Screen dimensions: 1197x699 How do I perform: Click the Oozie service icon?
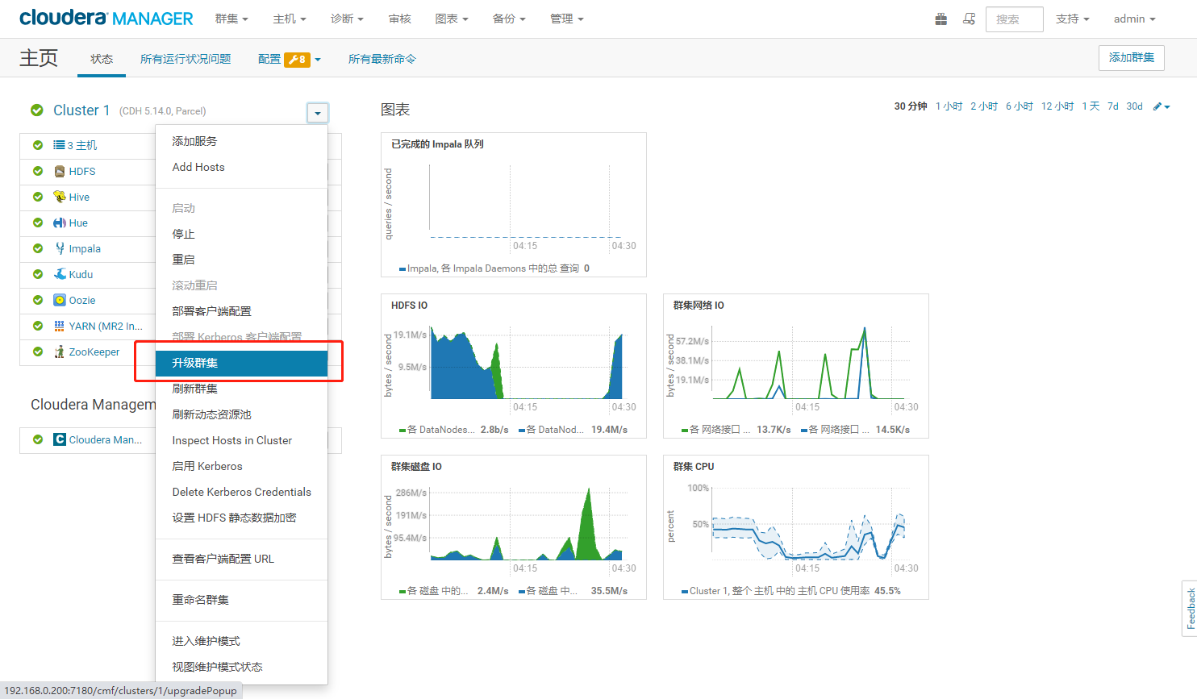tap(60, 300)
